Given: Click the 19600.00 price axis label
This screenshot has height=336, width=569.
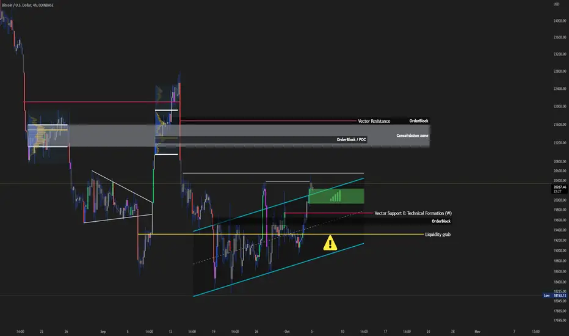Looking at the screenshot, I should [560, 220].
